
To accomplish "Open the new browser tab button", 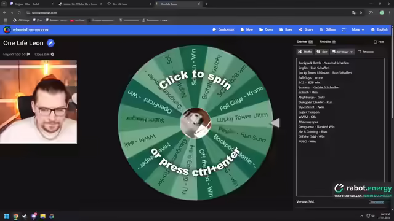I will point(206,4).
